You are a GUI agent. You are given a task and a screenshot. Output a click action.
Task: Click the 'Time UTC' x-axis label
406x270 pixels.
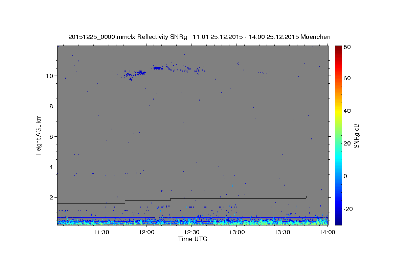[x=193, y=239]
